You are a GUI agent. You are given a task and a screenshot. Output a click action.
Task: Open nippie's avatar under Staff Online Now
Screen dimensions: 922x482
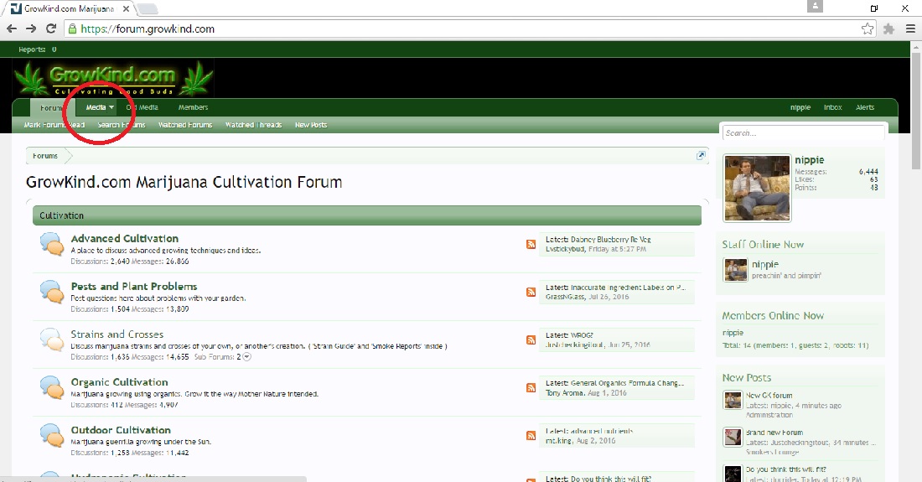click(x=735, y=270)
